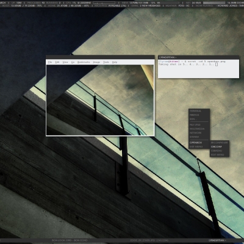Expand File Utils submenu
The height and width of the screenshot is (244, 244).
pos(199,125)
